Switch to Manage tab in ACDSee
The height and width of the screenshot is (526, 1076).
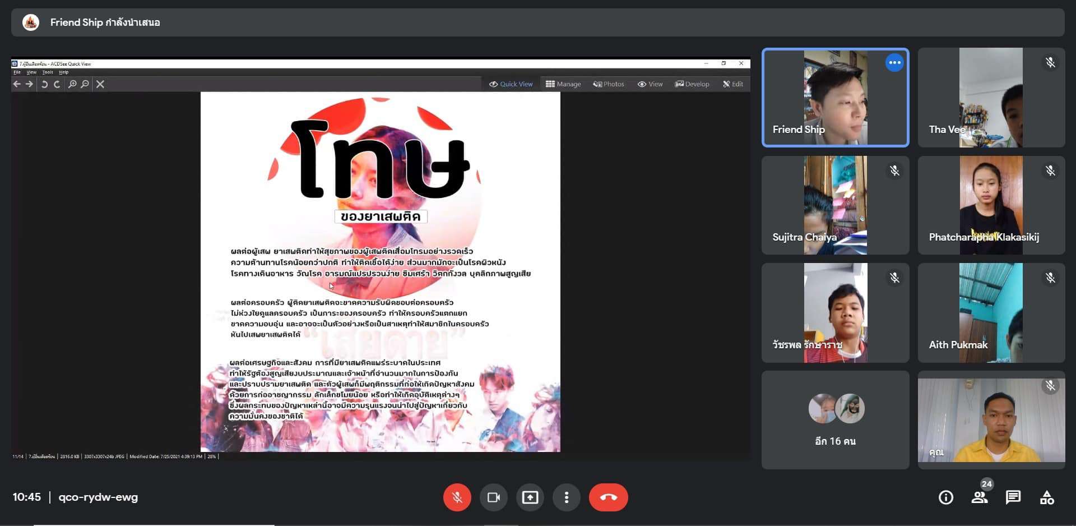[x=563, y=84]
